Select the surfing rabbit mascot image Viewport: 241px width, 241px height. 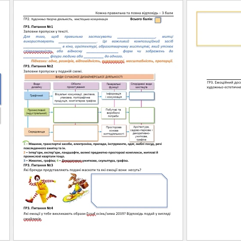[x=76, y=188]
